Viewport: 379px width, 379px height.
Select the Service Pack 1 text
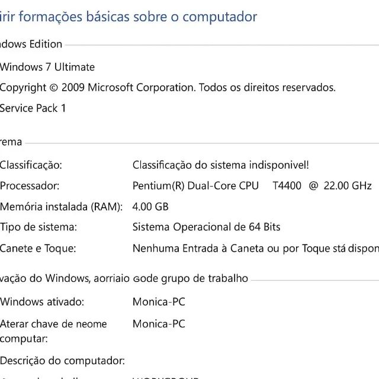pos(33,108)
